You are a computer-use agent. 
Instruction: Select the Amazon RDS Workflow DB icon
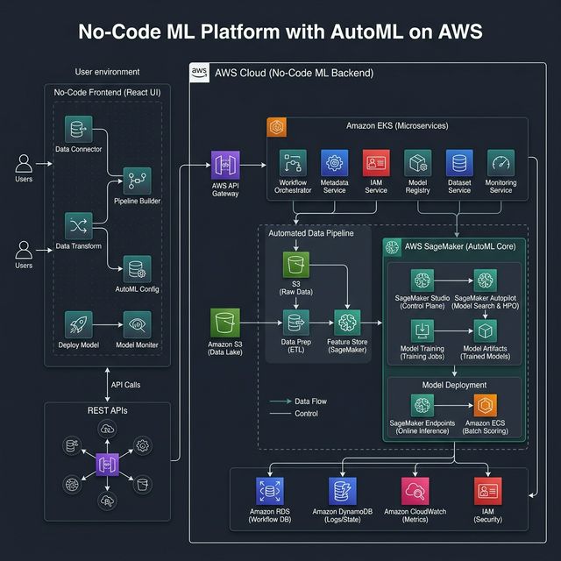270,491
